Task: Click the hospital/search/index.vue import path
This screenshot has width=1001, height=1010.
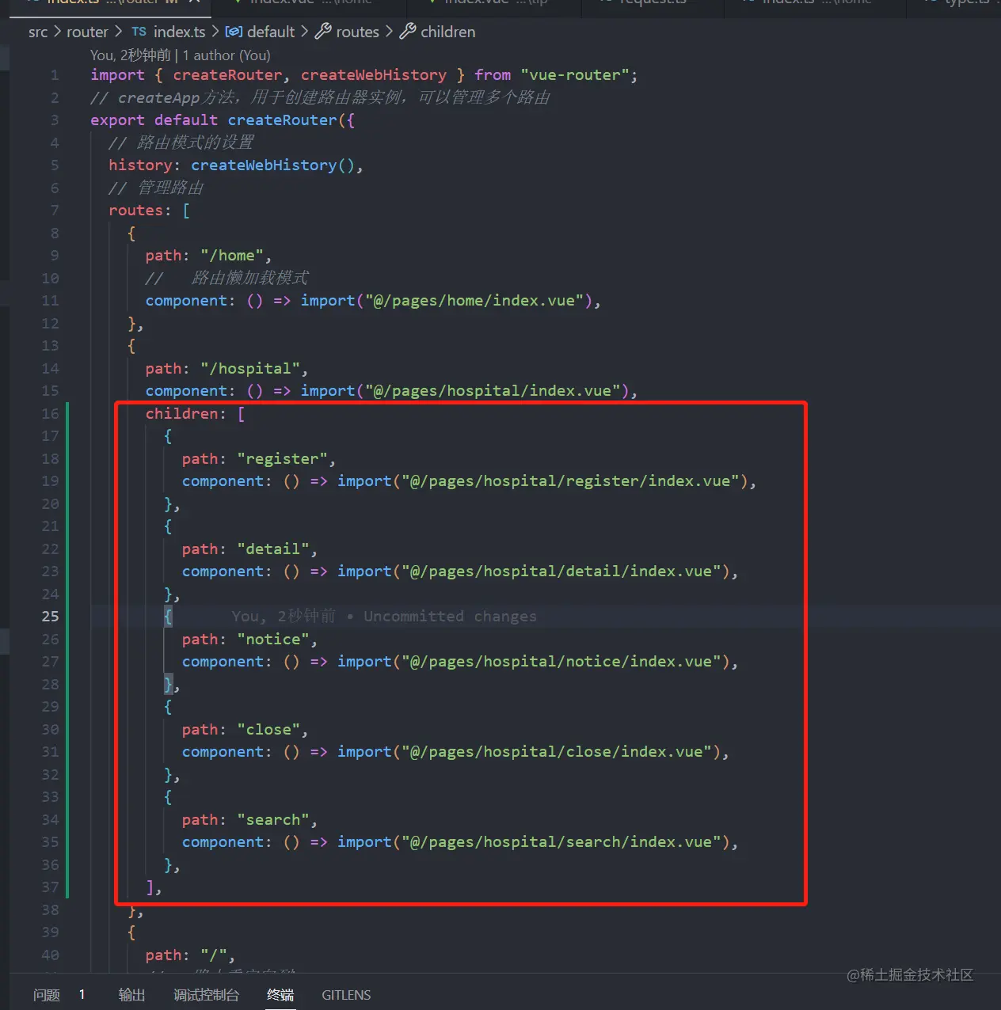Action: pyautogui.click(x=561, y=842)
